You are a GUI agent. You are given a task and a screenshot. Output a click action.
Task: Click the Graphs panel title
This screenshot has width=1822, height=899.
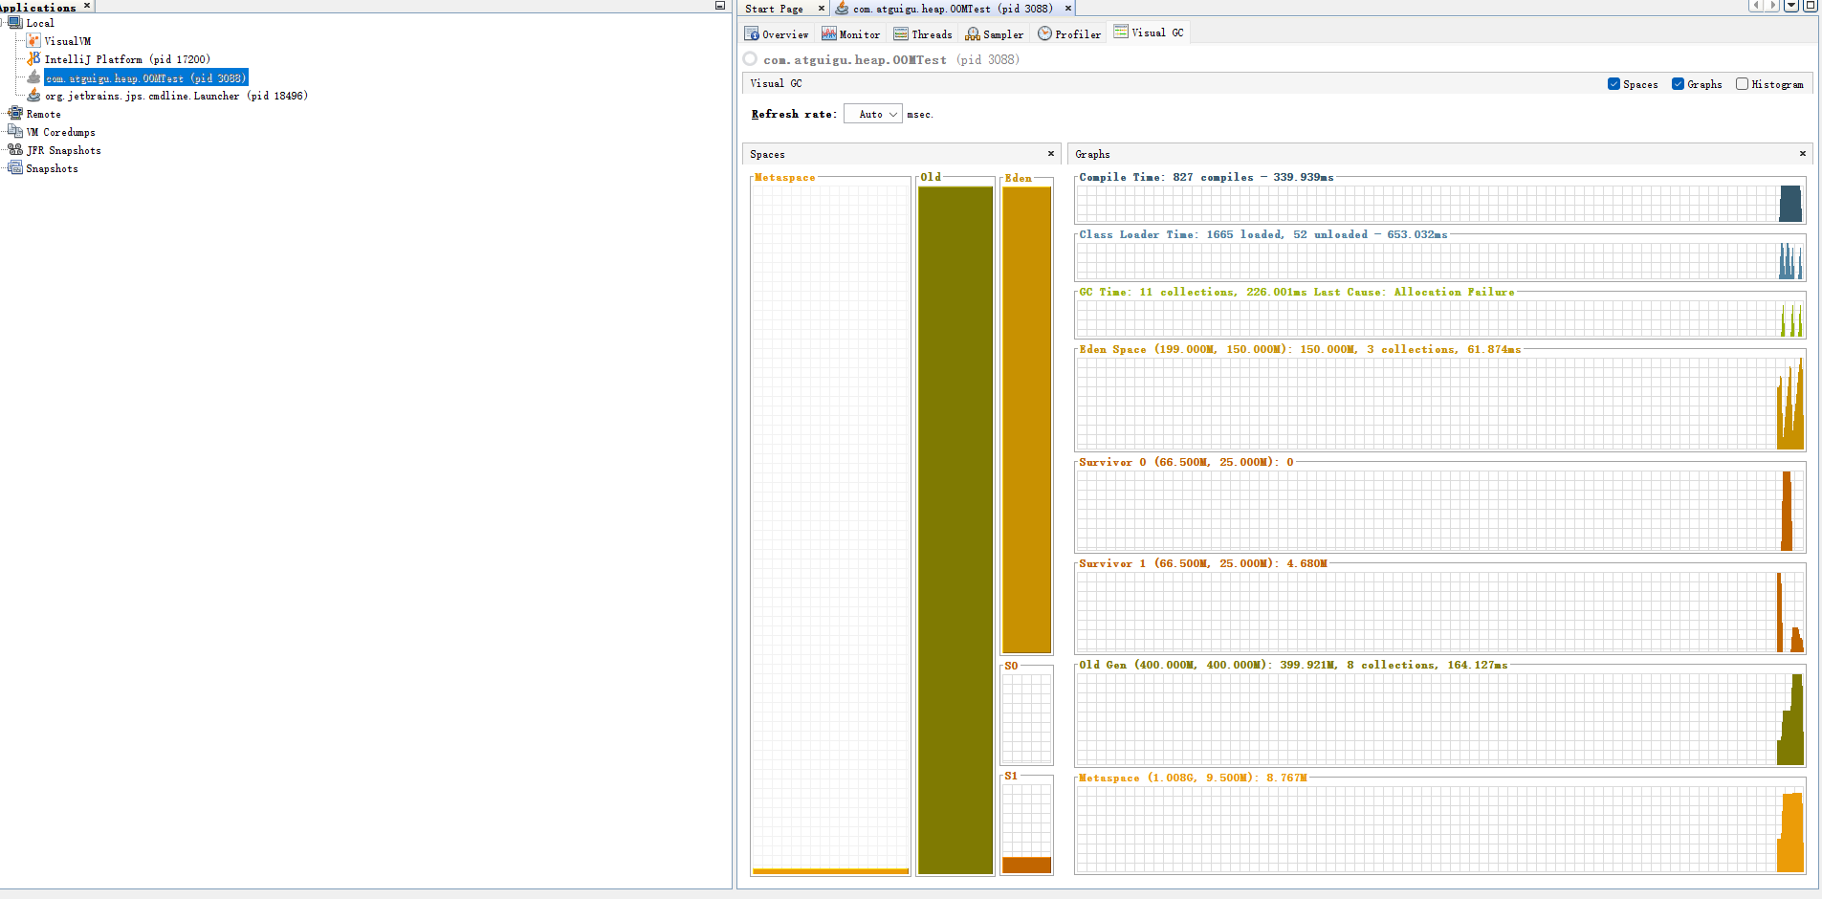(x=1092, y=154)
